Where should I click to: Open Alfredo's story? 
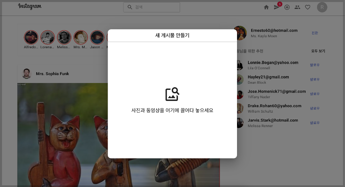[31, 37]
